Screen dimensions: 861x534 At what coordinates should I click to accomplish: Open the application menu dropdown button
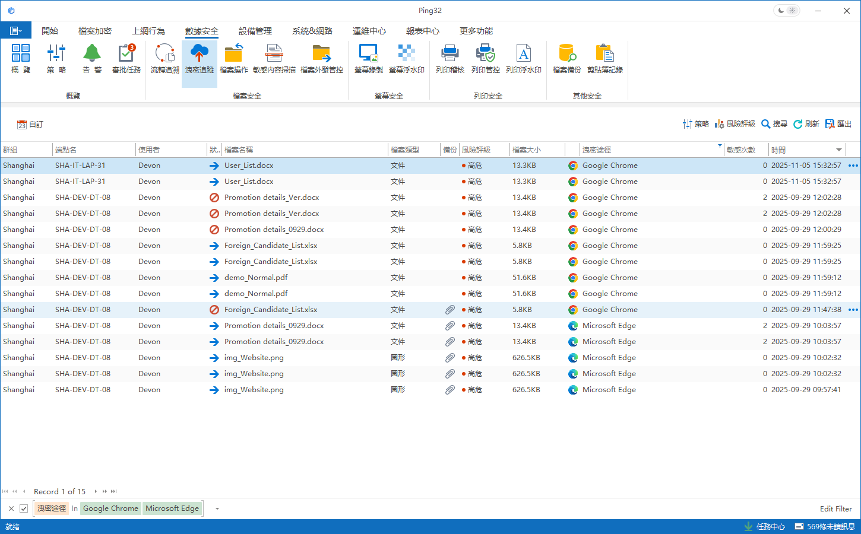point(15,31)
